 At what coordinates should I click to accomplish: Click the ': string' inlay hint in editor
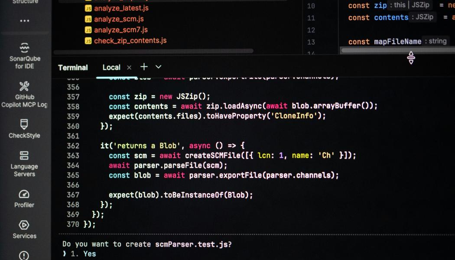(x=436, y=41)
